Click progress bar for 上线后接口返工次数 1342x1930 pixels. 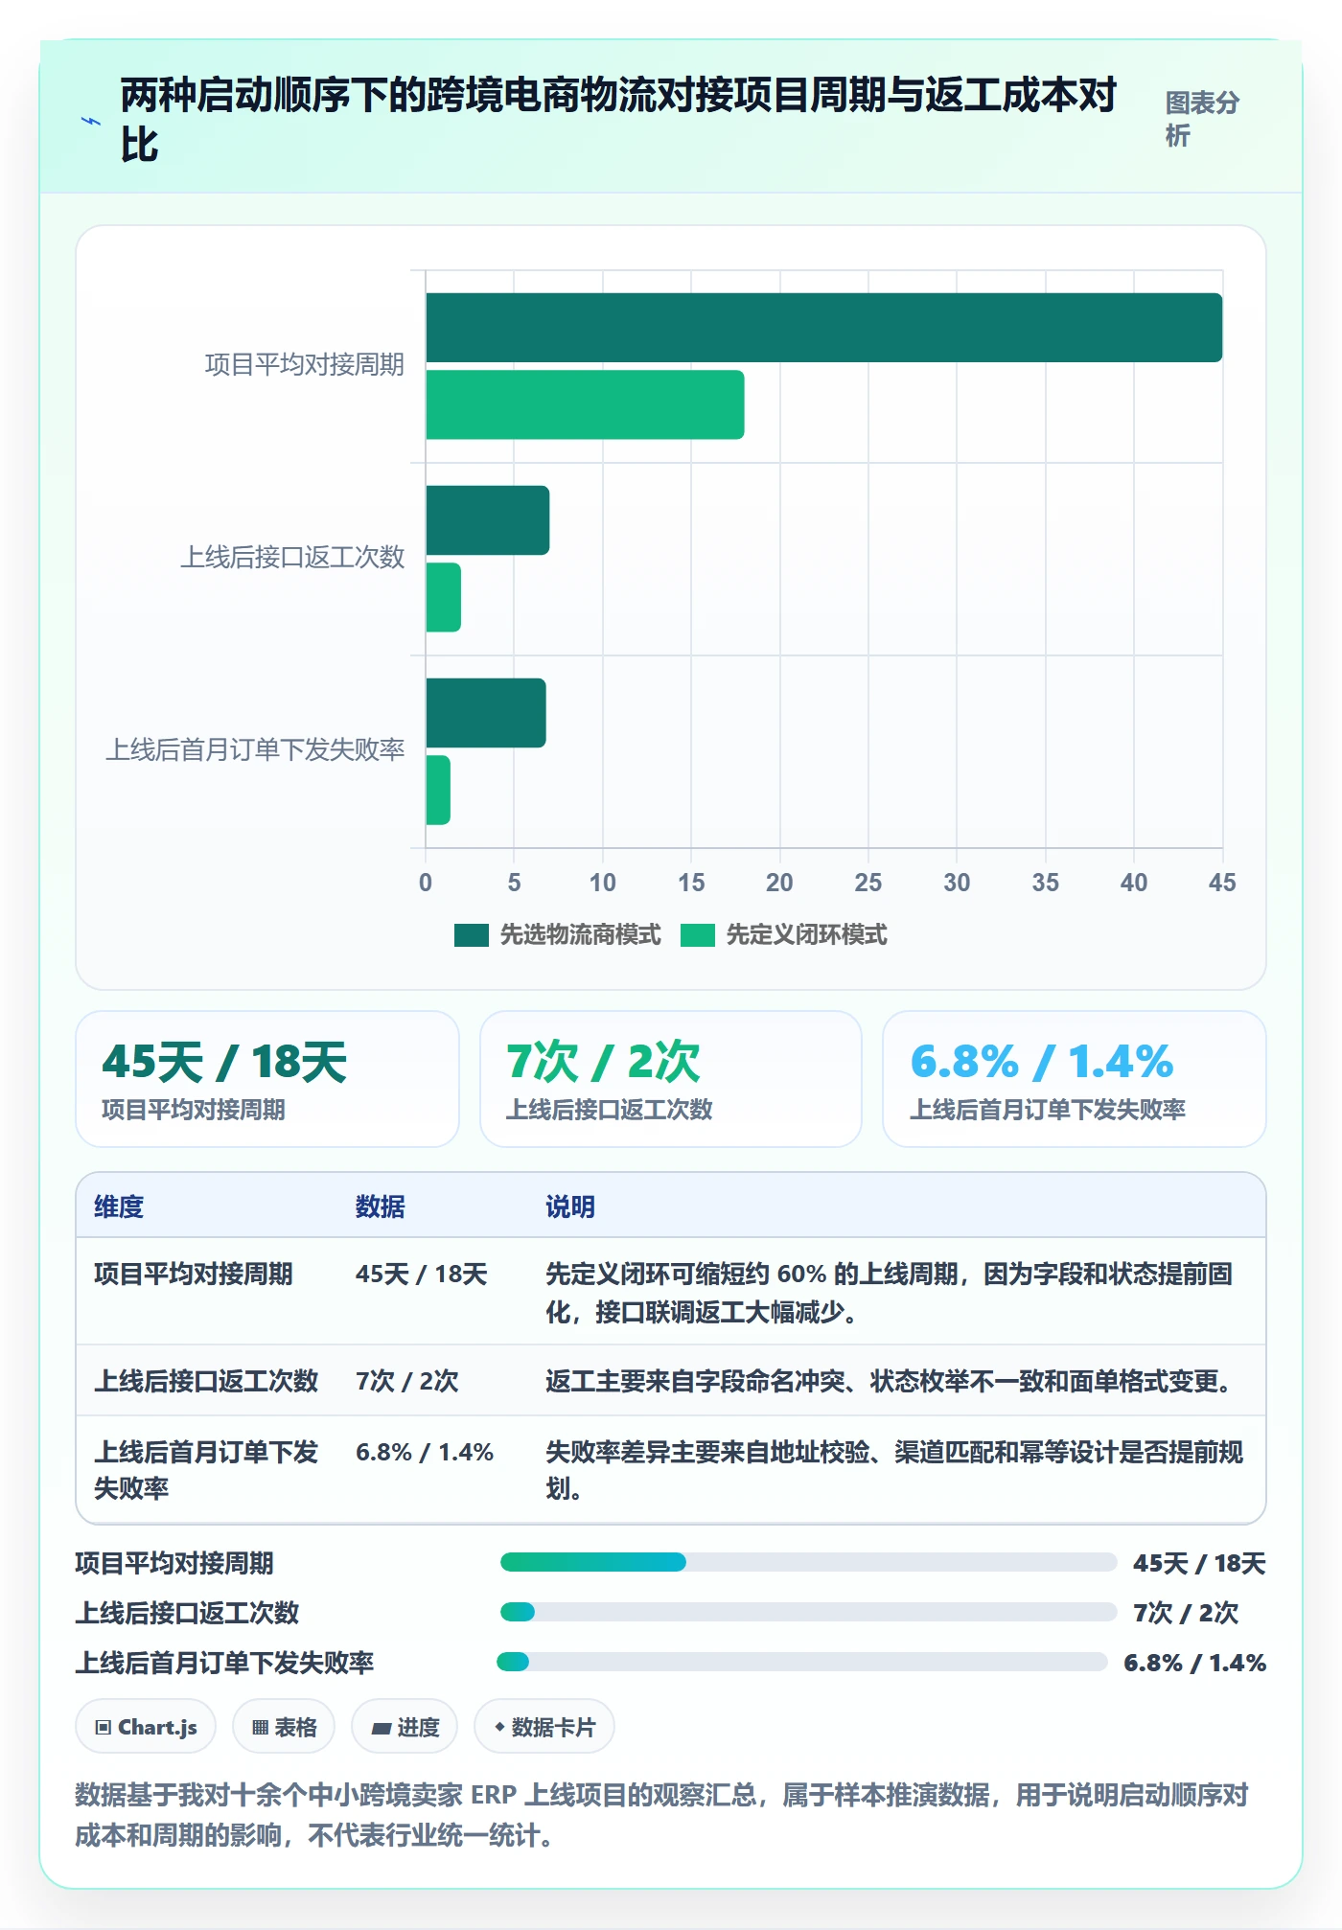(808, 1612)
